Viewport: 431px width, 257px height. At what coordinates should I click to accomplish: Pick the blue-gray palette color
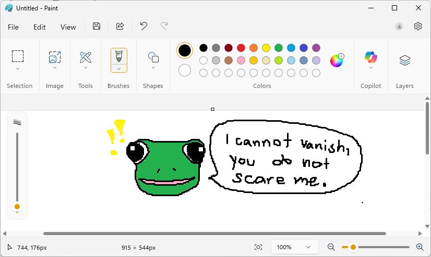pyautogui.click(x=304, y=60)
